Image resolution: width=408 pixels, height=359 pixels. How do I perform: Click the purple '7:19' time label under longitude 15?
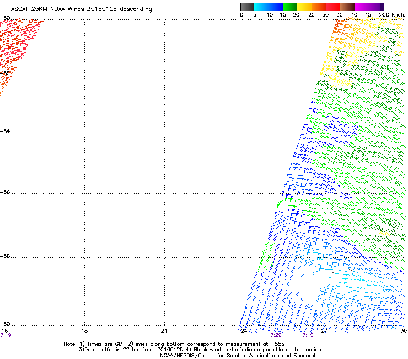point(6,335)
